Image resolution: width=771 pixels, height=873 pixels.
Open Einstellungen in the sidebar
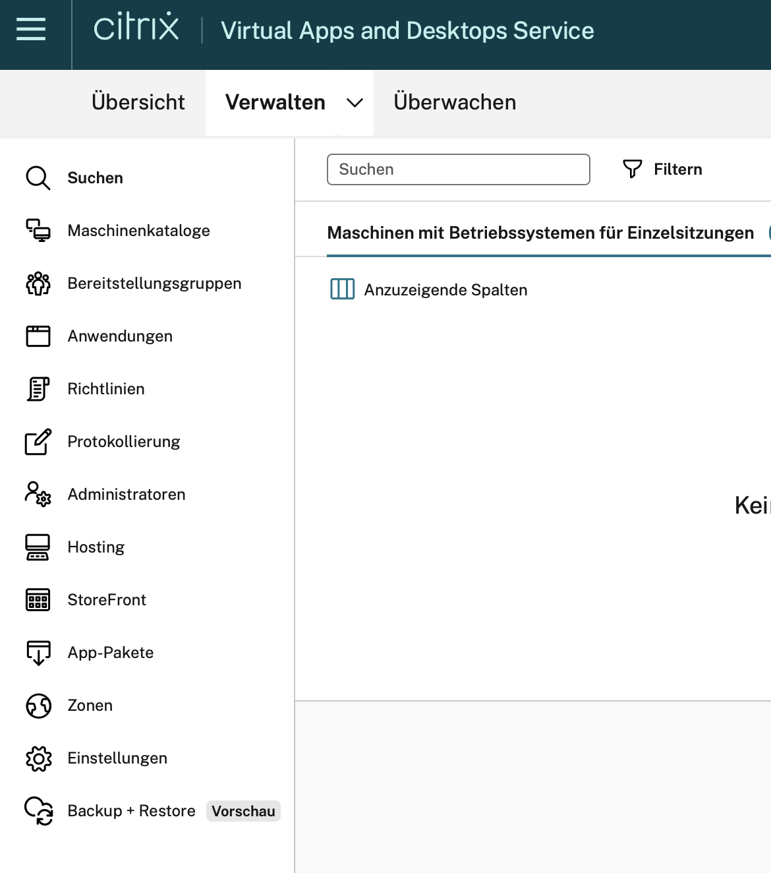click(x=117, y=758)
